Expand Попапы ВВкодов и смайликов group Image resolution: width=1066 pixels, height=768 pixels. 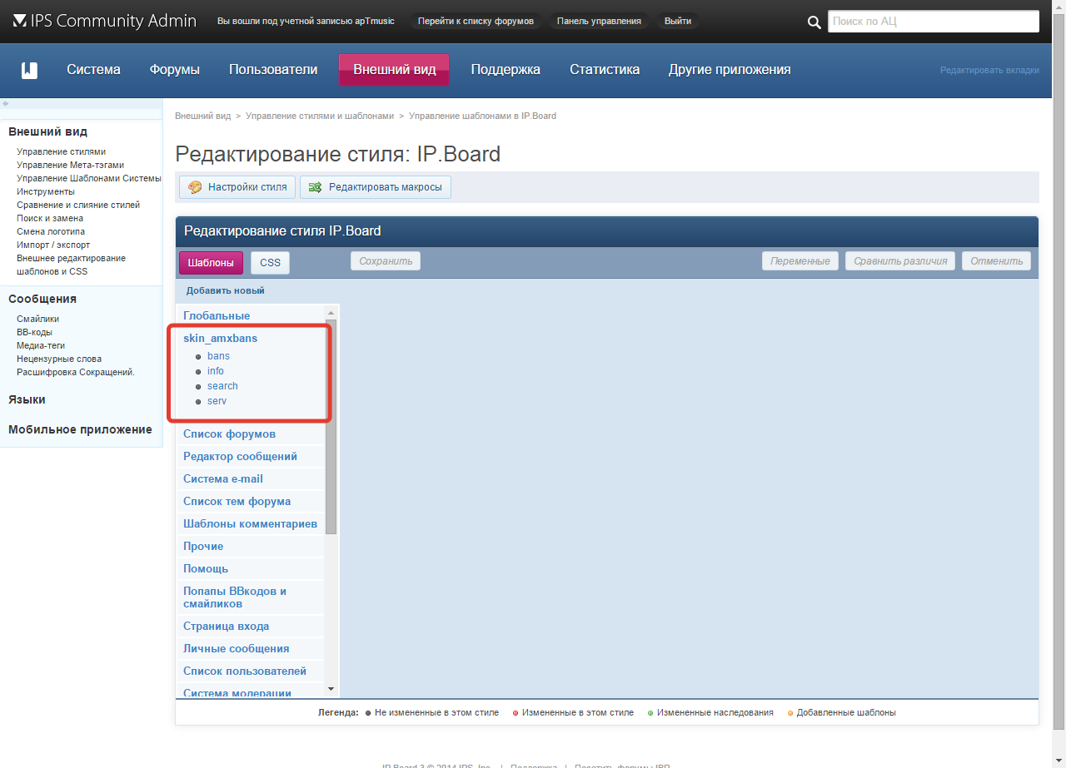(235, 597)
